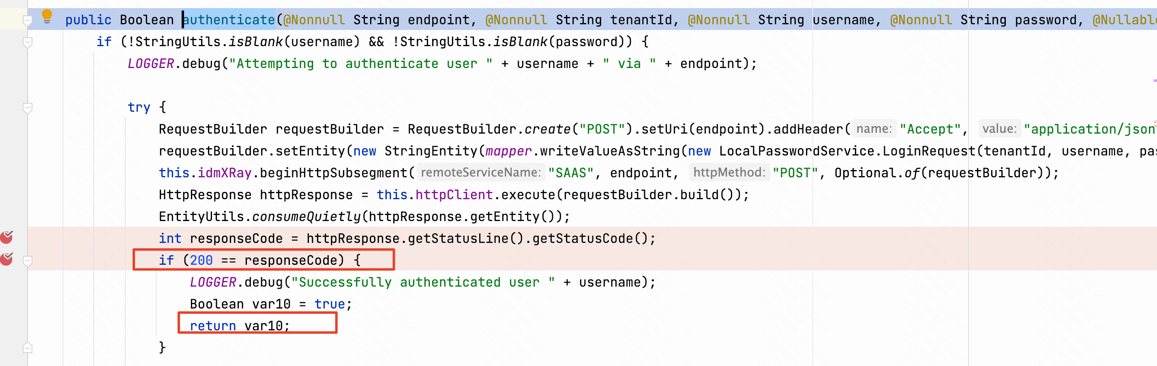Click the password parameter in method signature

[1046, 20]
